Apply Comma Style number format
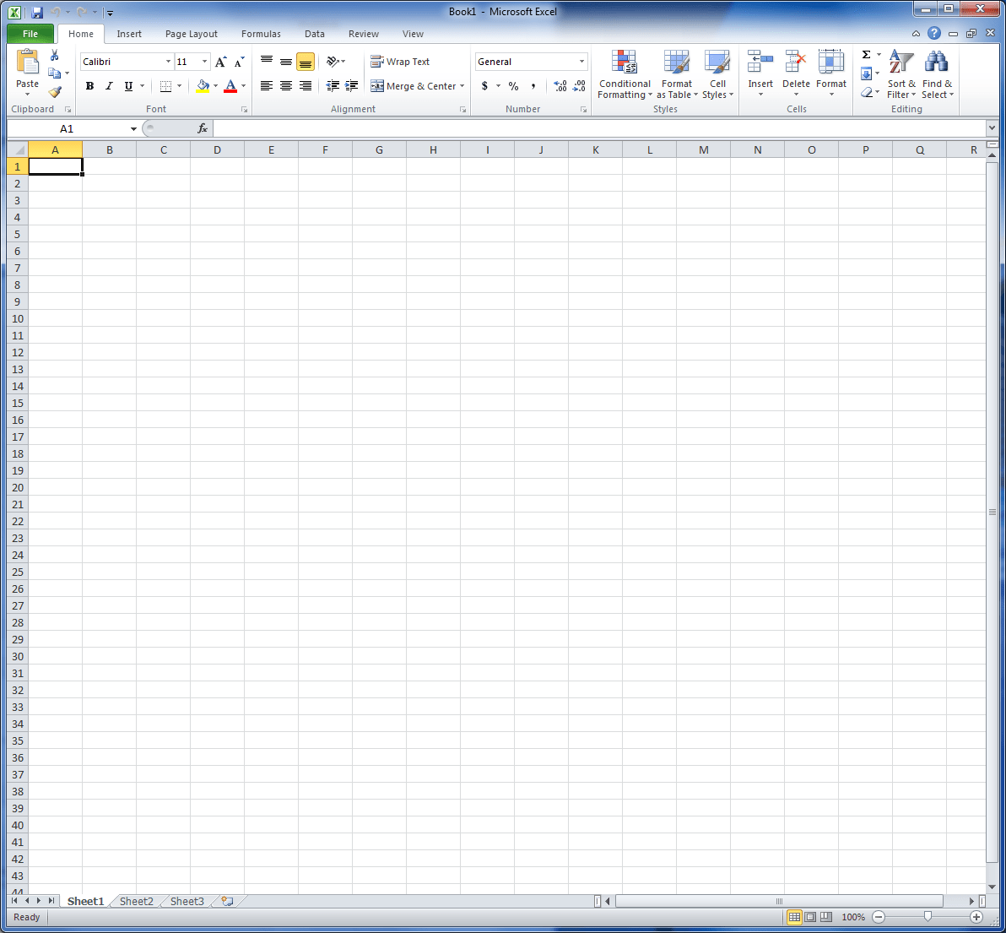 (533, 86)
